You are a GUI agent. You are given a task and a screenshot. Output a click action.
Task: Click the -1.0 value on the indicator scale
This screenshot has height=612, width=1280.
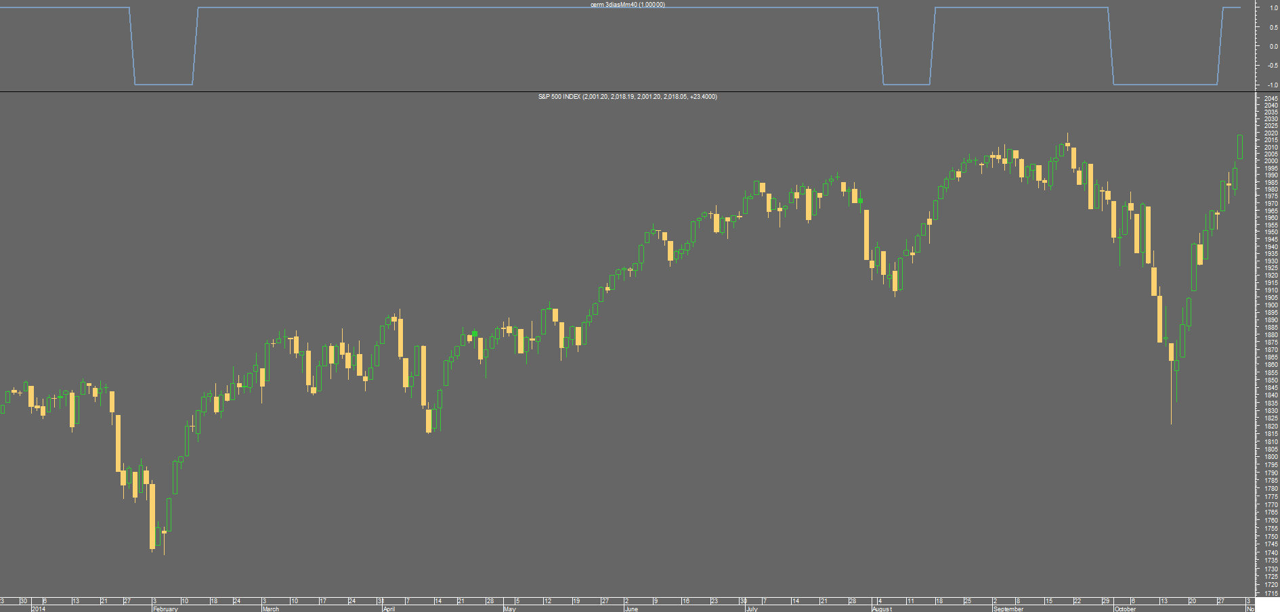[1273, 85]
